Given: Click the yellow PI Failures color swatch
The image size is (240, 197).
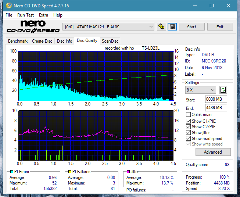Looking at the screenshot, I should (x=70, y=172).
